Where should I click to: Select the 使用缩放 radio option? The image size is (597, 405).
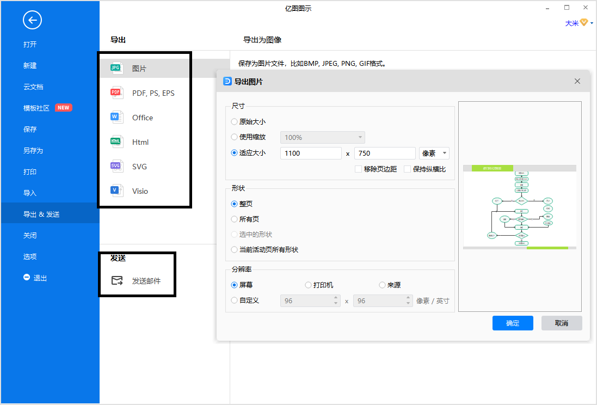234,137
